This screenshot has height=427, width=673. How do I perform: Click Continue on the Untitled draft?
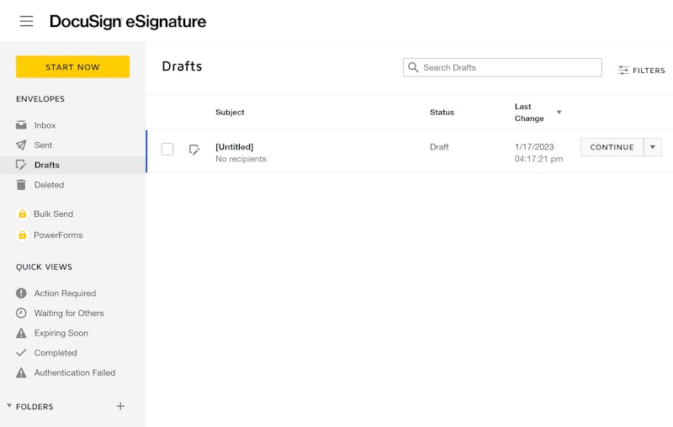pos(612,147)
